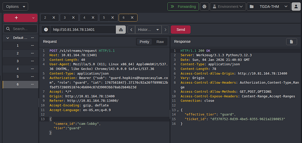Open the Environment dropdown

coord(228,6)
